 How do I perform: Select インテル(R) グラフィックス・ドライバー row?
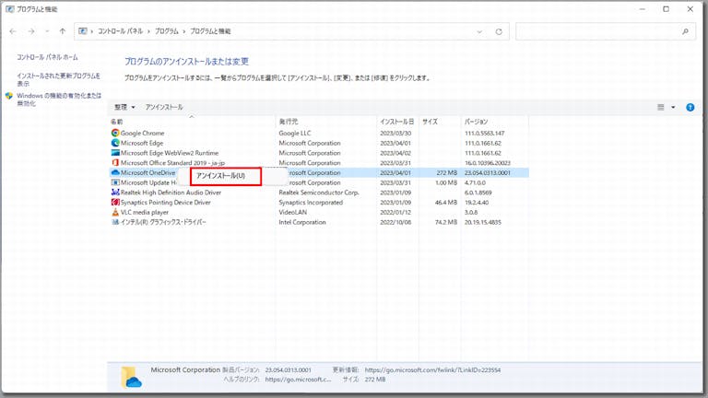pos(319,222)
